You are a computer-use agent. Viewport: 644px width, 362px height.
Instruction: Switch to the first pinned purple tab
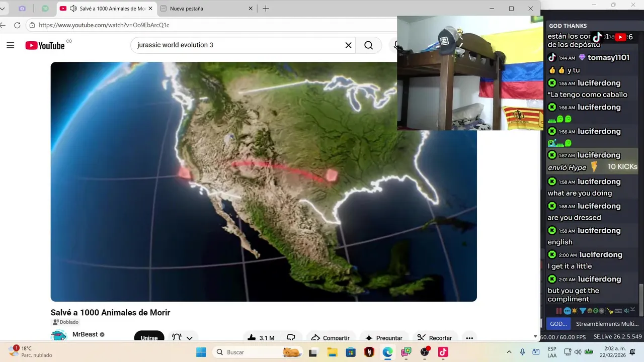22,9
